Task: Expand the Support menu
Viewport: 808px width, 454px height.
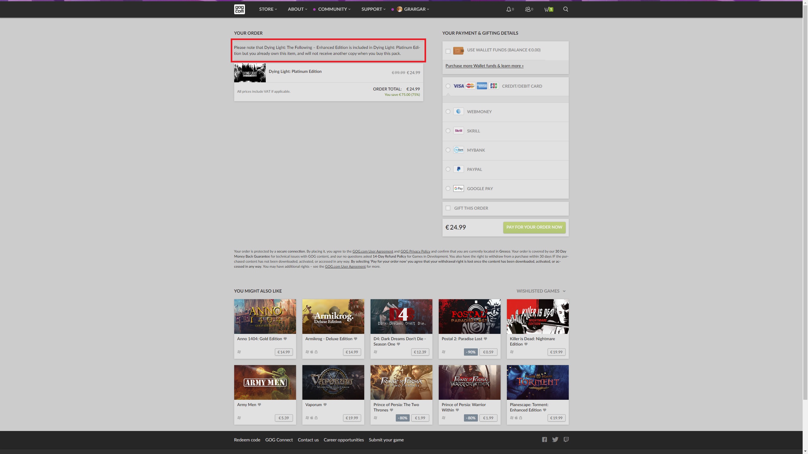Action: click(373, 9)
